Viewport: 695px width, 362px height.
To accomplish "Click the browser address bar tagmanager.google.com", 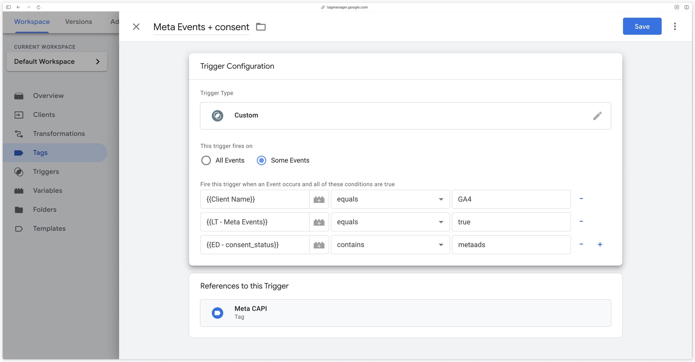I will point(347,7).
